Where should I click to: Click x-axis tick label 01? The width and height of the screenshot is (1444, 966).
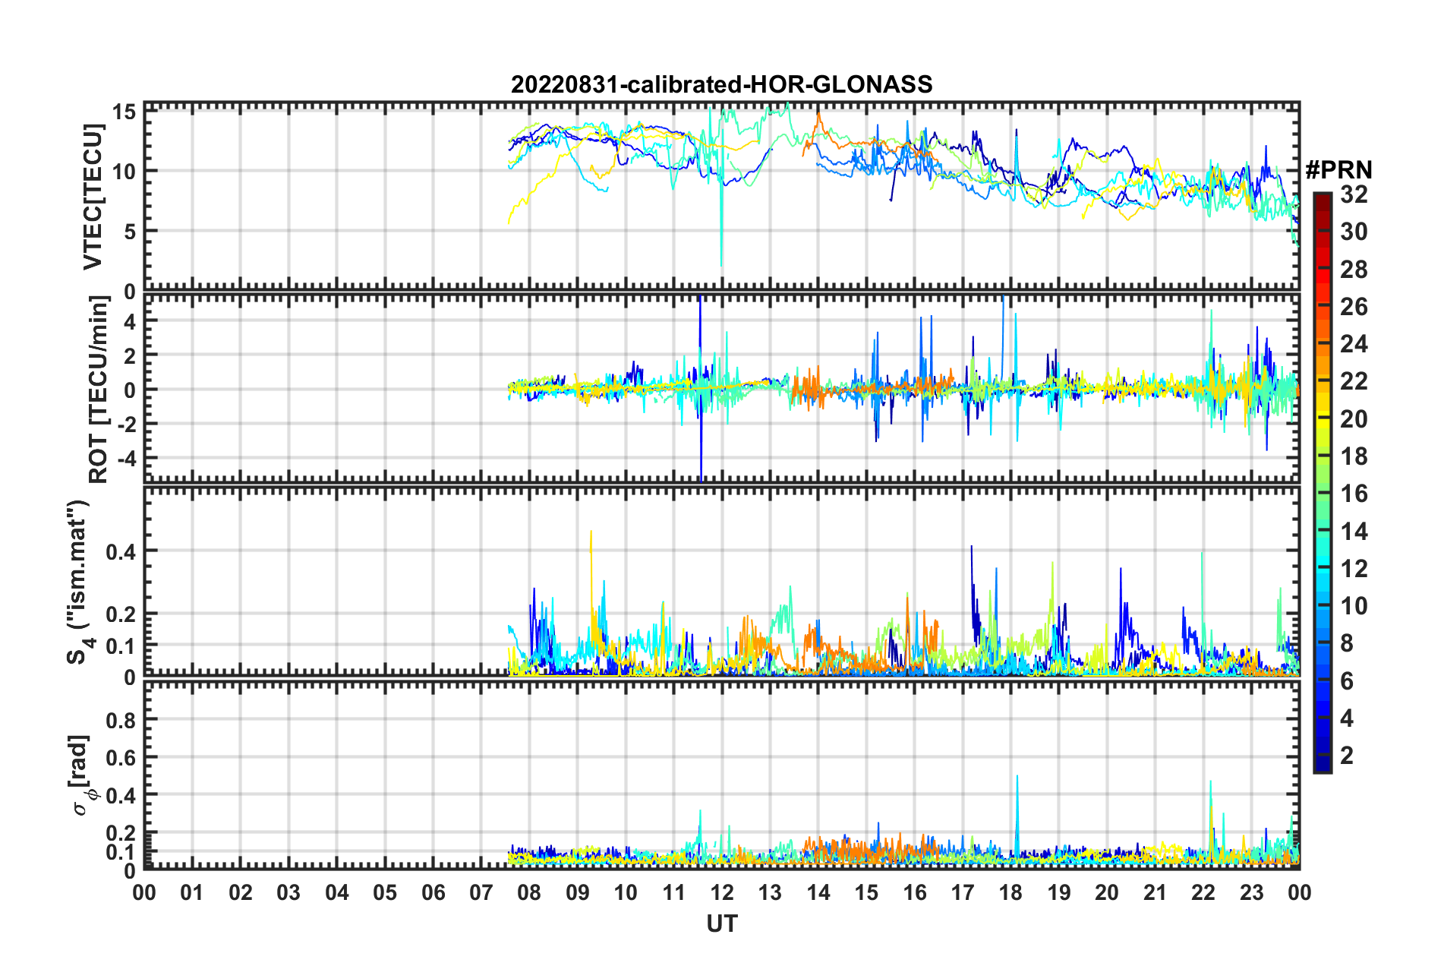pyautogui.click(x=192, y=892)
